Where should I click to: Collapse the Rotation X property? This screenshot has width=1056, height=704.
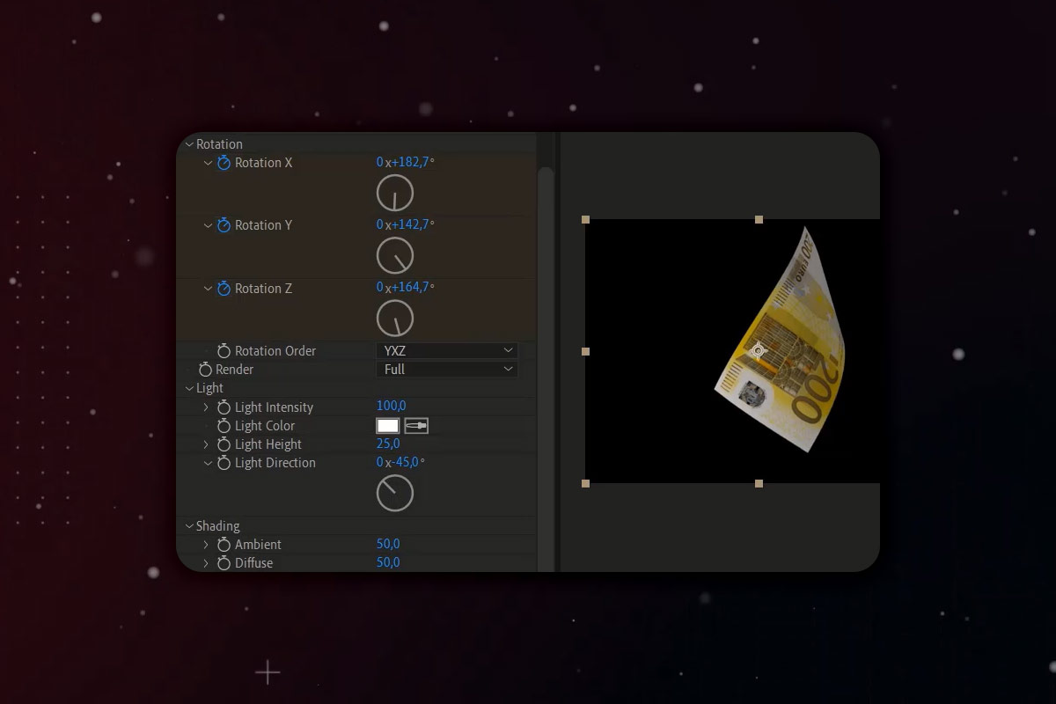[208, 163]
